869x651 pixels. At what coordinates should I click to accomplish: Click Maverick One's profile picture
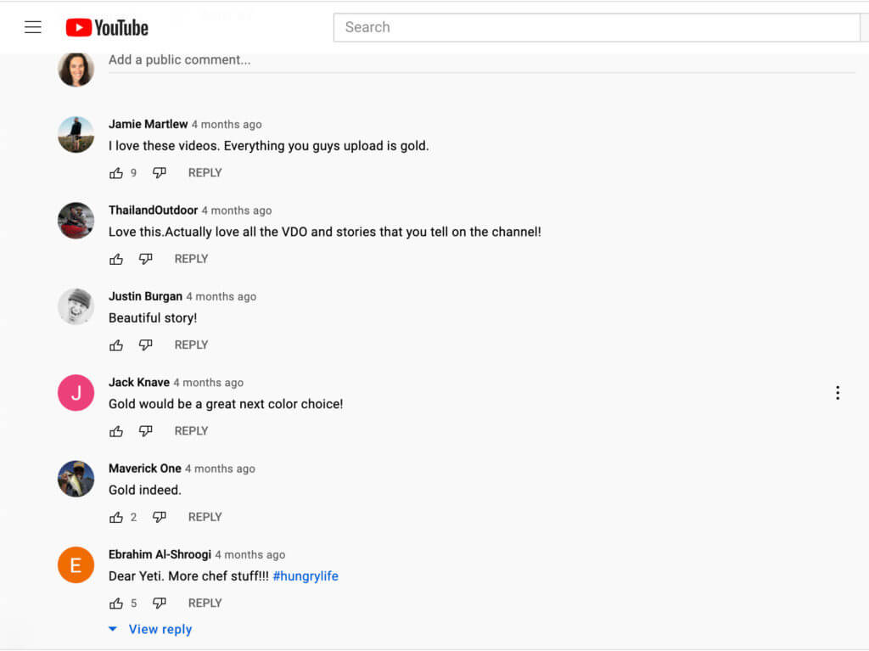point(76,479)
